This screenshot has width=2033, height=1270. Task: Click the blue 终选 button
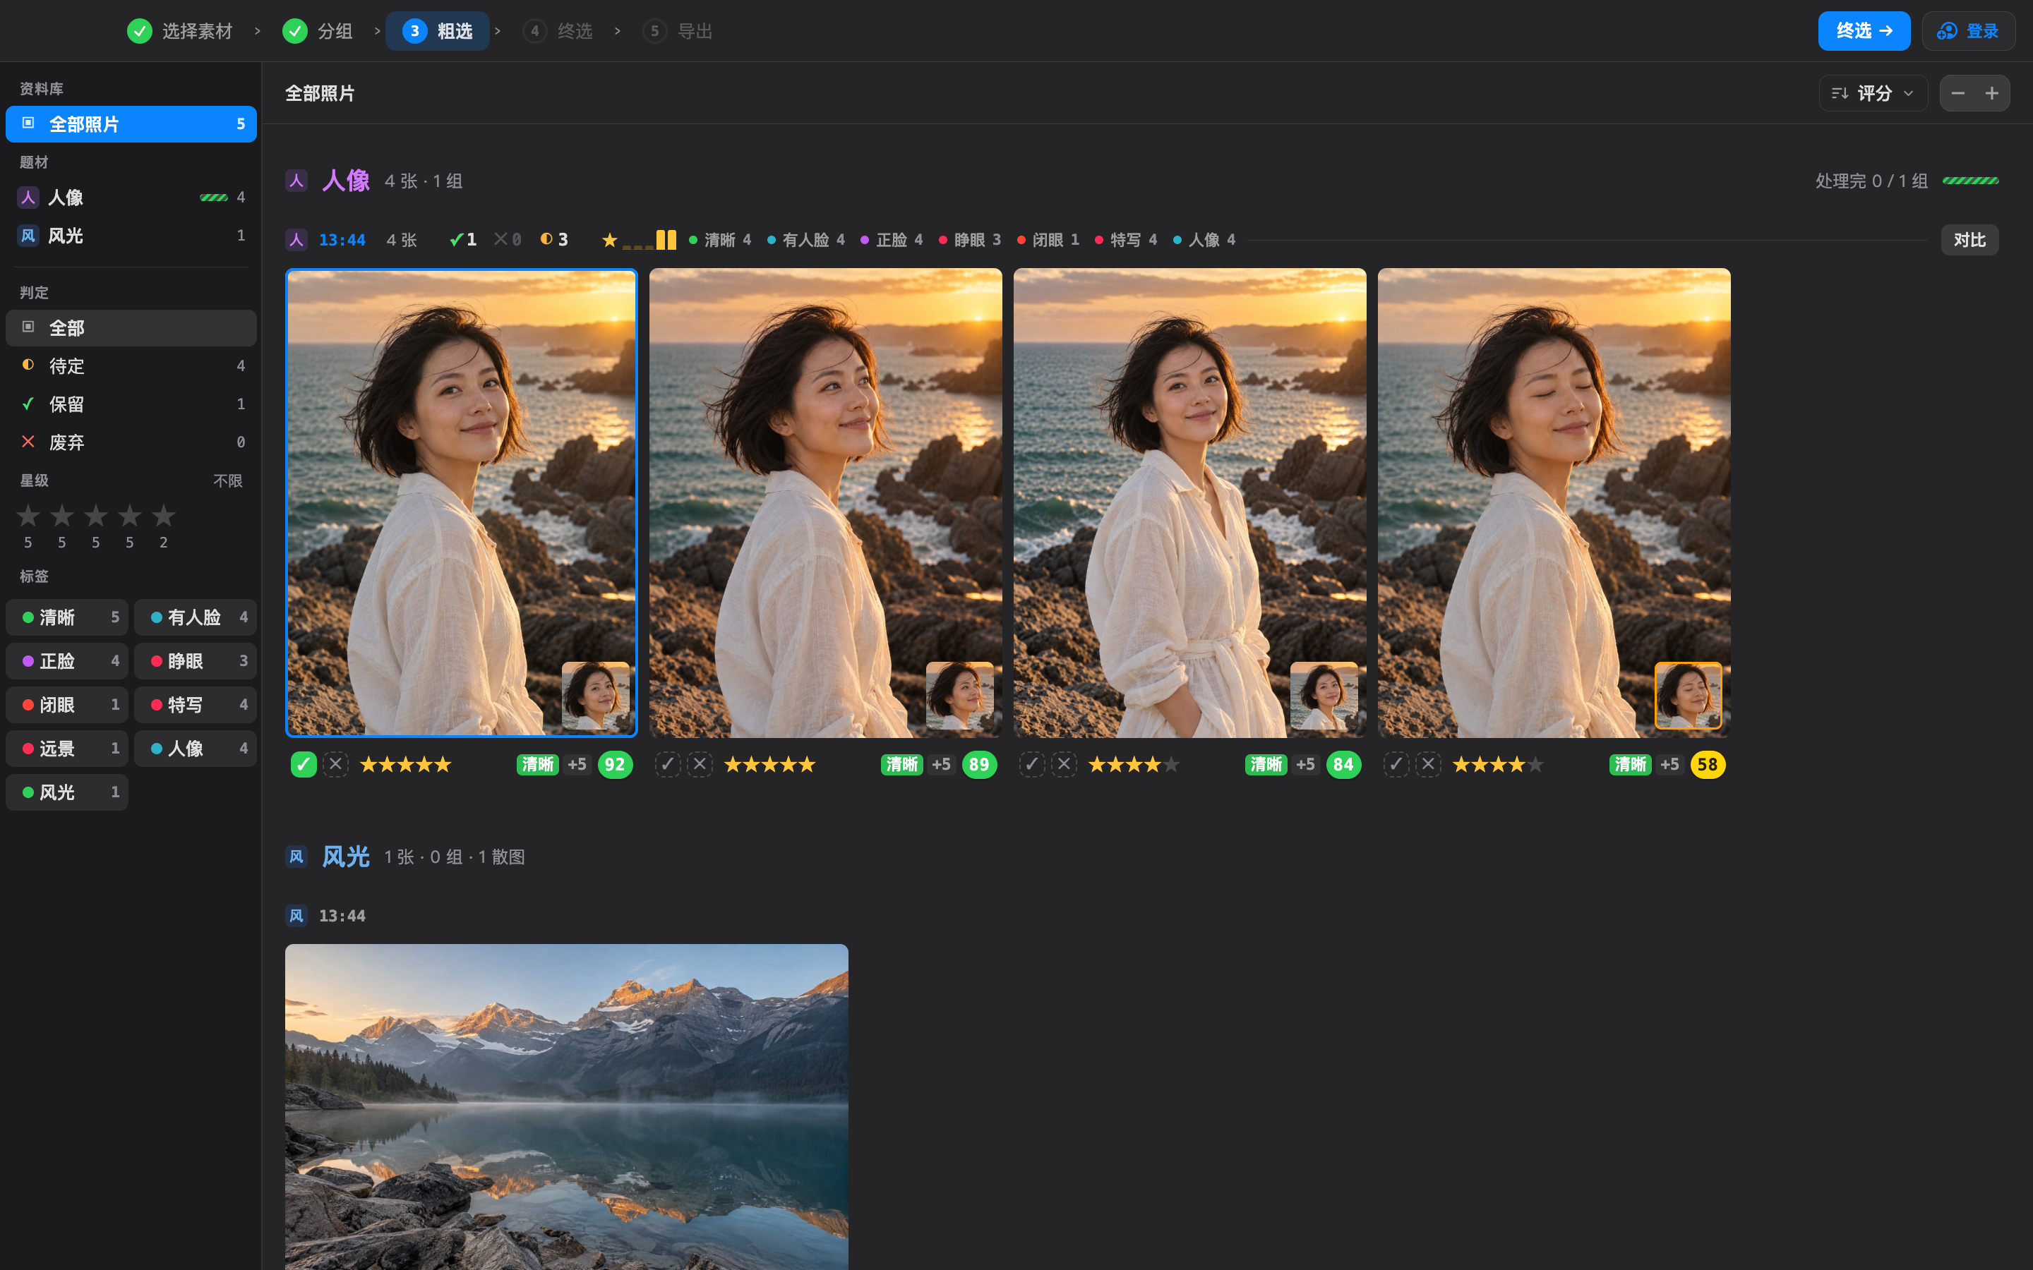tap(1864, 31)
